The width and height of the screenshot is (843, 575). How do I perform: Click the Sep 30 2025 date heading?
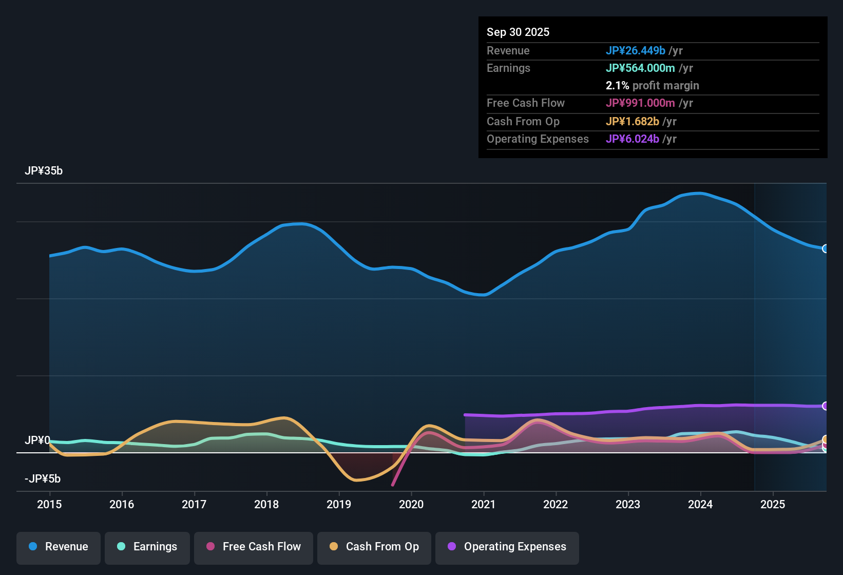[518, 32]
